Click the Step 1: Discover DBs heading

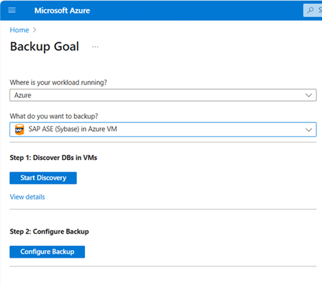pos(53,158)
